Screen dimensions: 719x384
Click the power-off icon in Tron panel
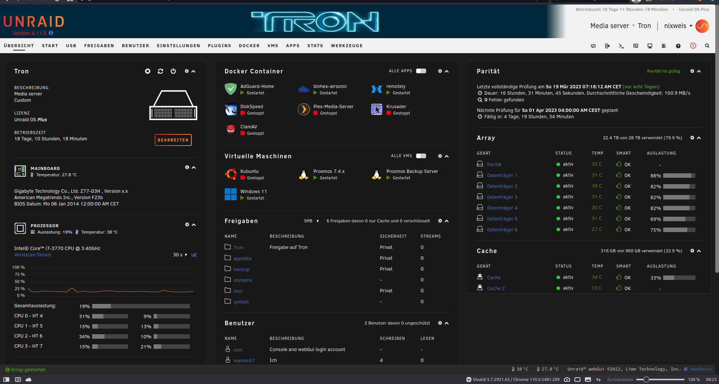click(173, 71)
